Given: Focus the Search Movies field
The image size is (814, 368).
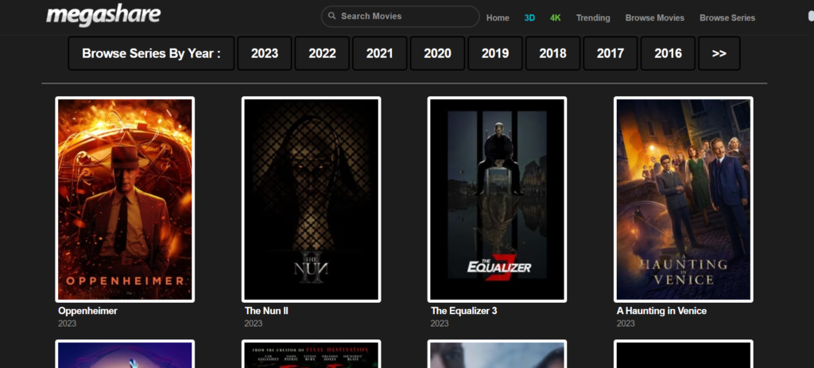Looking at the screenshot, I should pyautogui.click(x=401, y=17).
